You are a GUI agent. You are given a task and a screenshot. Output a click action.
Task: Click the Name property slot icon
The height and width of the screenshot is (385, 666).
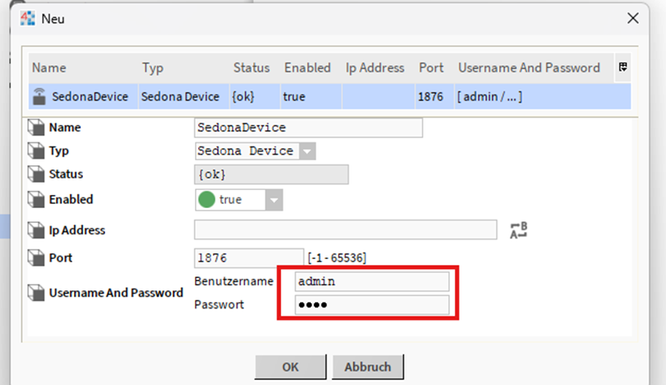[35, 128]
